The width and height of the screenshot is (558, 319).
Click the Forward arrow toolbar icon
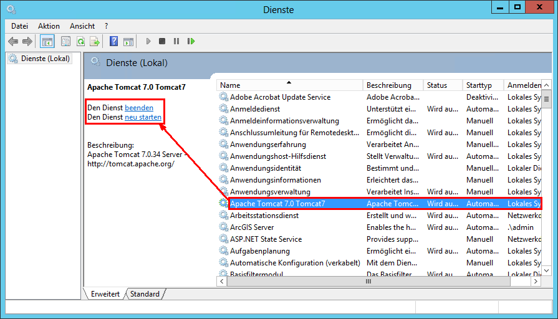[27, 41]
